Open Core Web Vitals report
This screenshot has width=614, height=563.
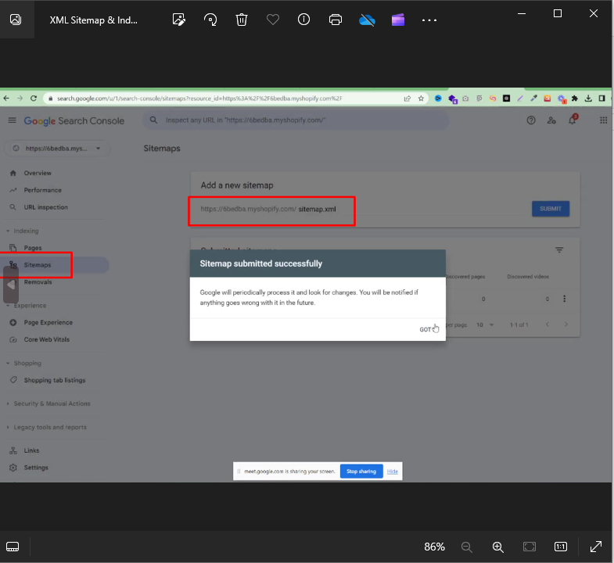click(47, 339)
